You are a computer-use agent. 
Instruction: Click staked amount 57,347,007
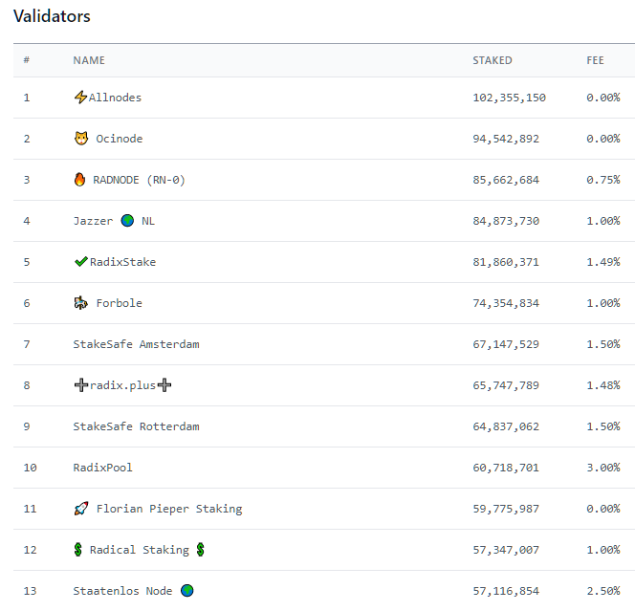(x=506, y=550)
